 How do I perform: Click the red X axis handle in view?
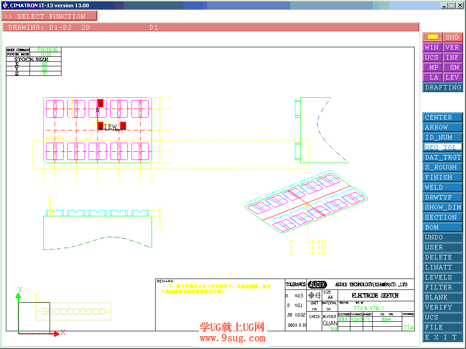[x=123, y=126]
